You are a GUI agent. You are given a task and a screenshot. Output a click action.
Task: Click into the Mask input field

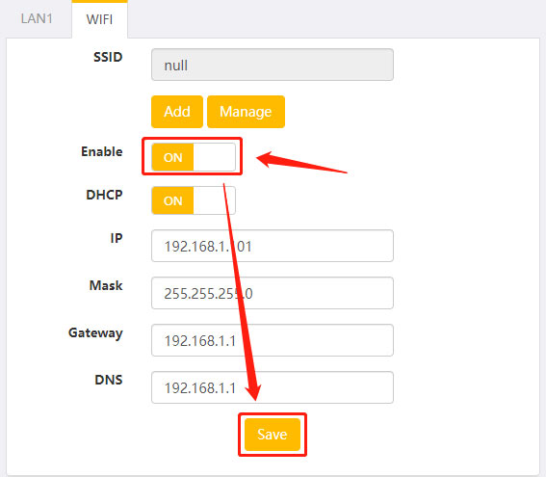click(273, 293)
